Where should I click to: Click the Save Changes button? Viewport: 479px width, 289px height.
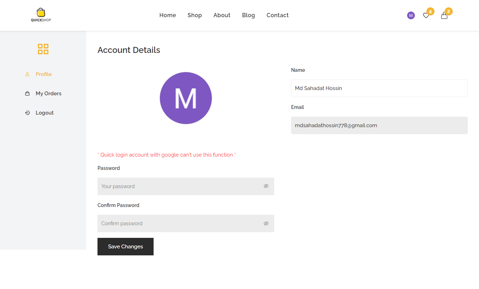pos(126,247)
